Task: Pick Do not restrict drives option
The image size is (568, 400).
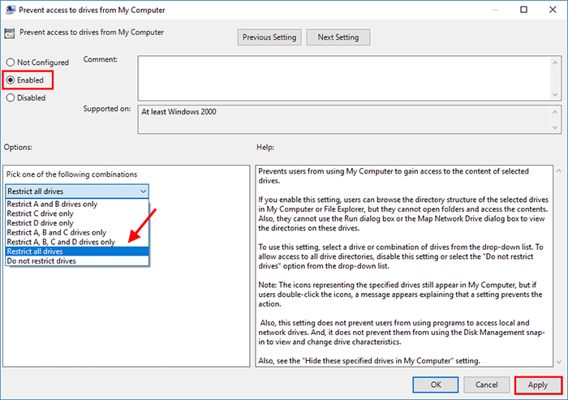Action: (77, 261)
